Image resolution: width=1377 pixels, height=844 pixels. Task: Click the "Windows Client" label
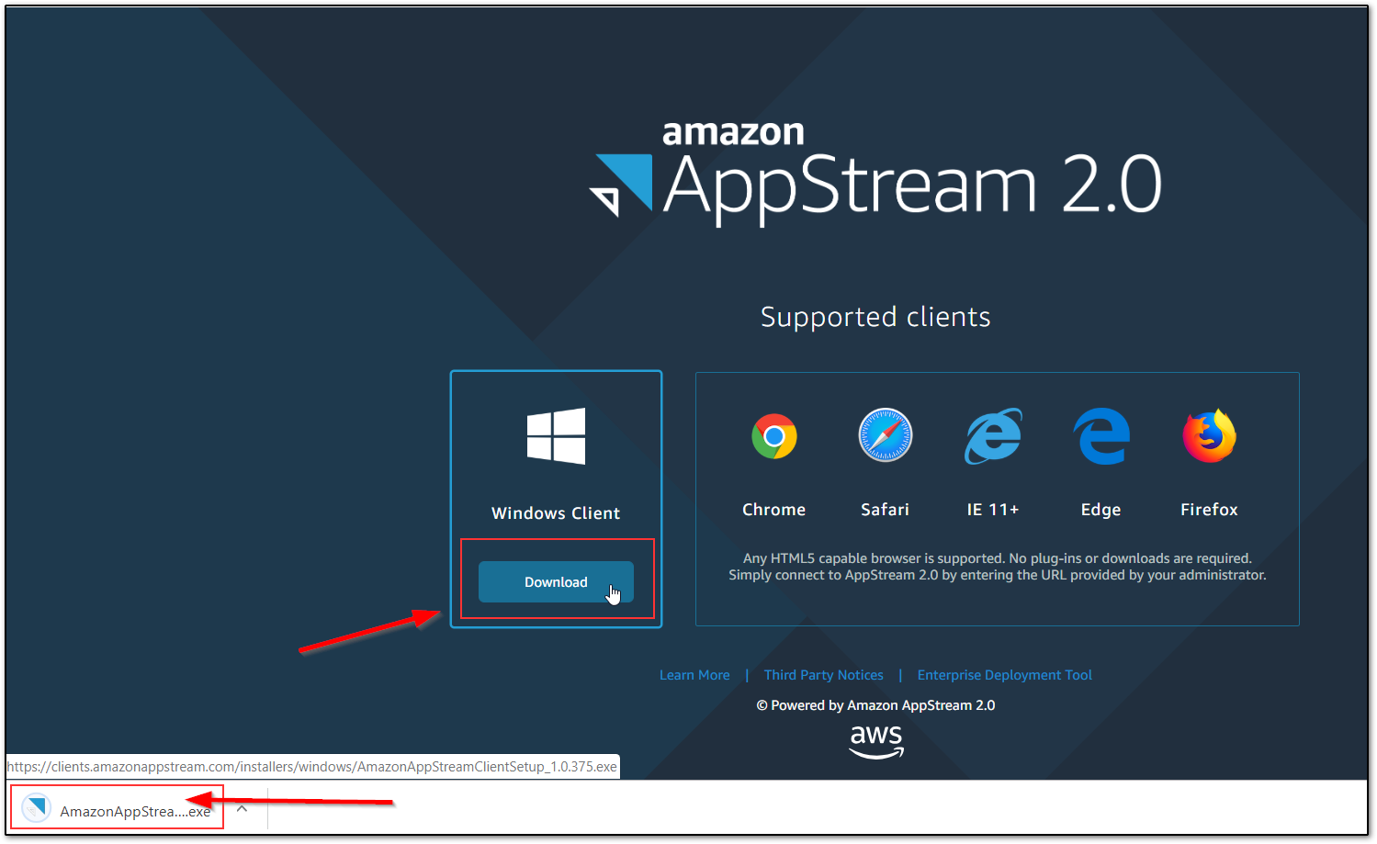pyautogui.click(x=556, y=513)
